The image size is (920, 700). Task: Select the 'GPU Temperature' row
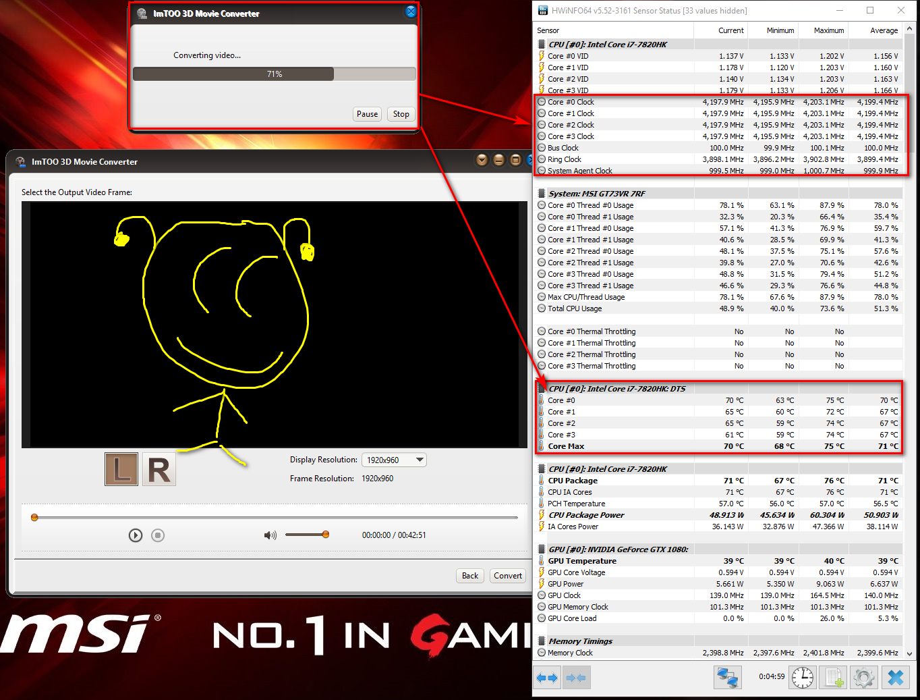719,561
